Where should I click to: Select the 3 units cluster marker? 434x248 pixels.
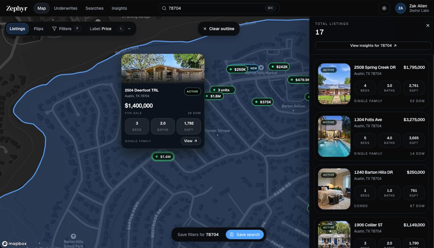pyautogui.click(x=222, y=90)
